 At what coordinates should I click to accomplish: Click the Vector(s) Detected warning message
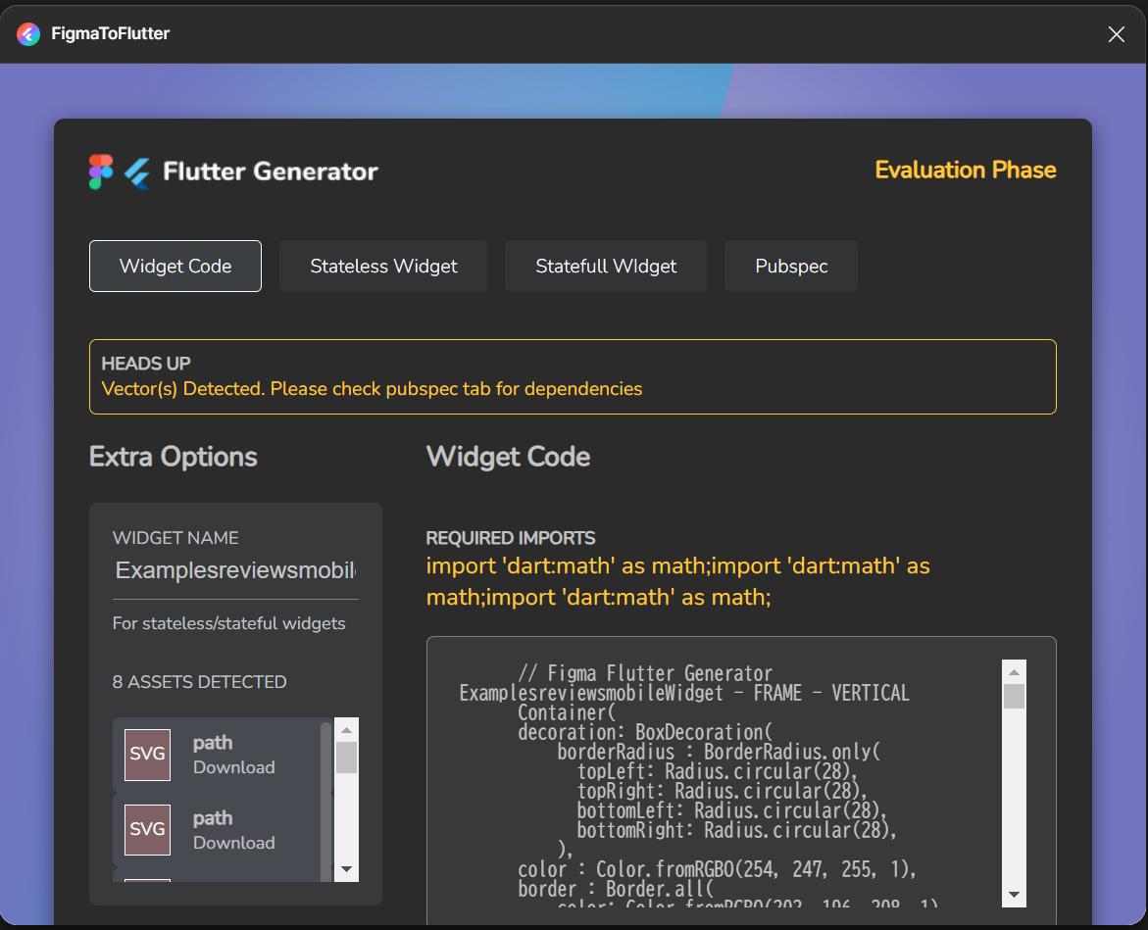click(x=372, y=388)
